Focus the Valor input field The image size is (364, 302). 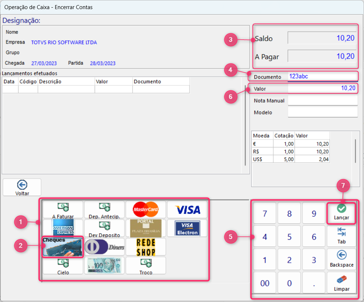click(323, 88)
